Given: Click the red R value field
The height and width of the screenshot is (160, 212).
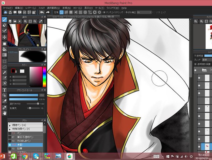Looking at the screenshot, I should point(19,77).
